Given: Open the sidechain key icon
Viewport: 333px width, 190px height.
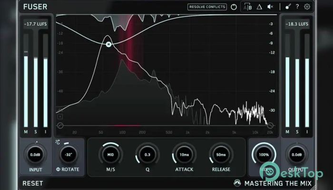Looking at the screenshot, I should pyautogui.click(x=288, y=7).
